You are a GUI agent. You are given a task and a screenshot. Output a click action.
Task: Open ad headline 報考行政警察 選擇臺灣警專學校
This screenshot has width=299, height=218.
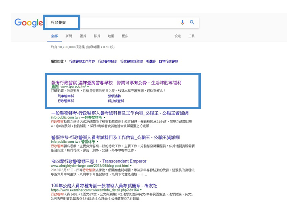tap(116, 83)
